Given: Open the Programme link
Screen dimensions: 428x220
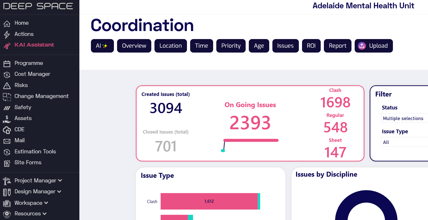Looking at the screenshot, I should pyautogui.click(x=29, y=63).
